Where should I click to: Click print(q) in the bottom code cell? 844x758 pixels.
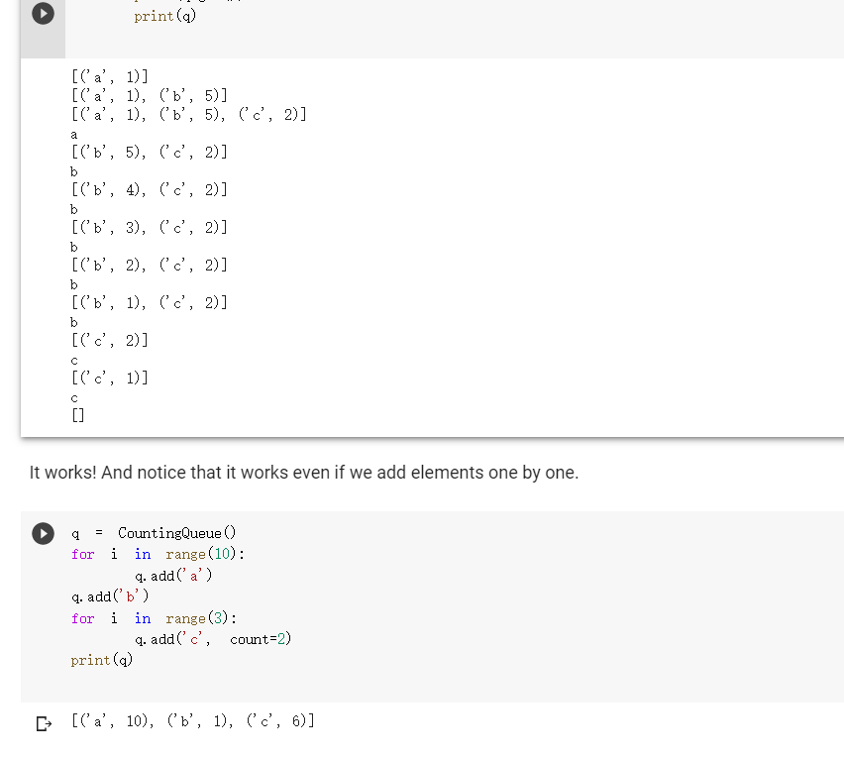click(102, 660)
